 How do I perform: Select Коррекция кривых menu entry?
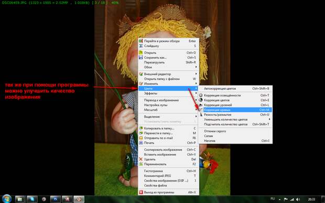pos(235,110)
